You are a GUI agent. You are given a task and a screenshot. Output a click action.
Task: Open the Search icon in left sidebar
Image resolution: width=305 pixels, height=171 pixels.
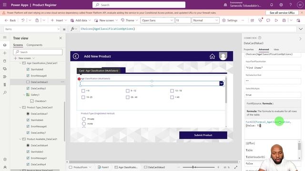(5, 93)
